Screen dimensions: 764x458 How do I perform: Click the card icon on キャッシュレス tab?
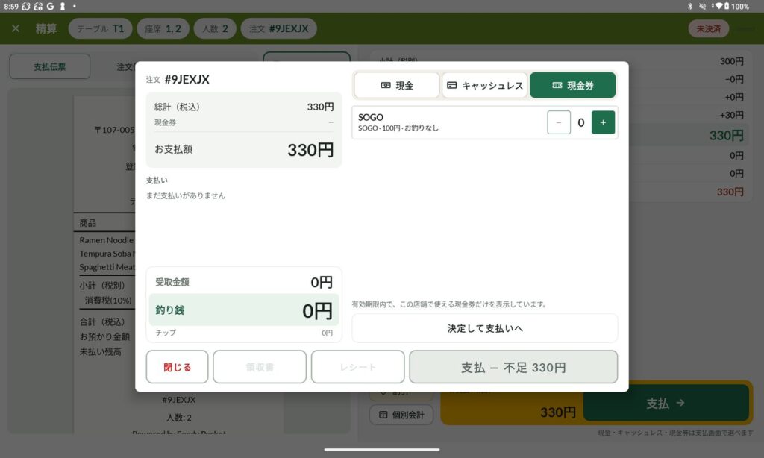(451, 85)
